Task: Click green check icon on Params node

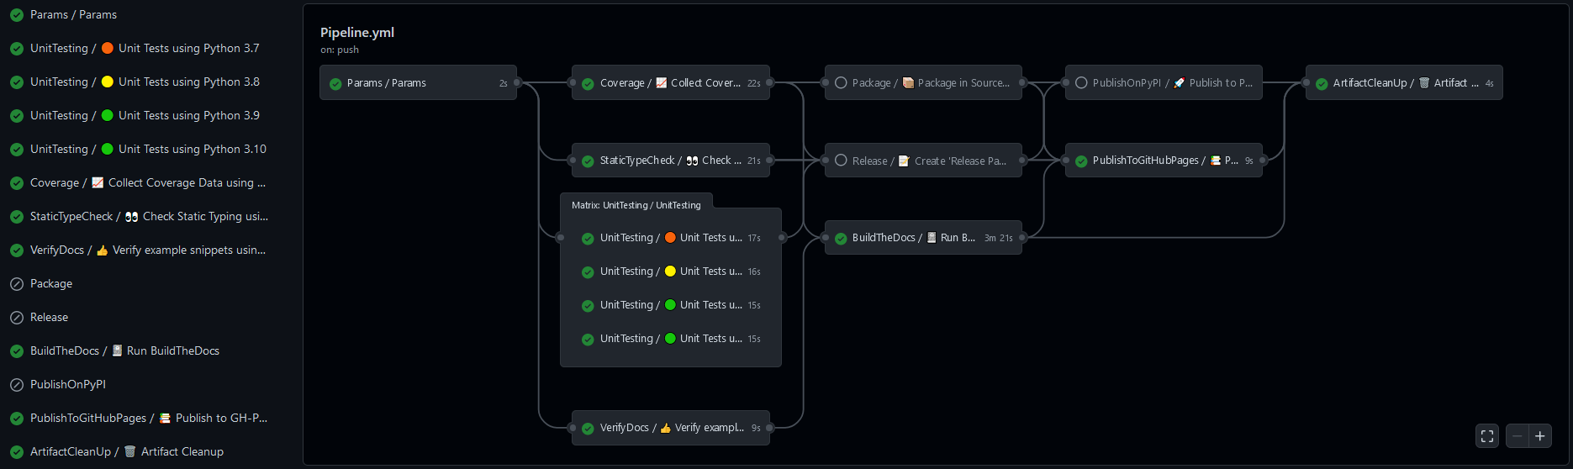Action: click(335, 83)
